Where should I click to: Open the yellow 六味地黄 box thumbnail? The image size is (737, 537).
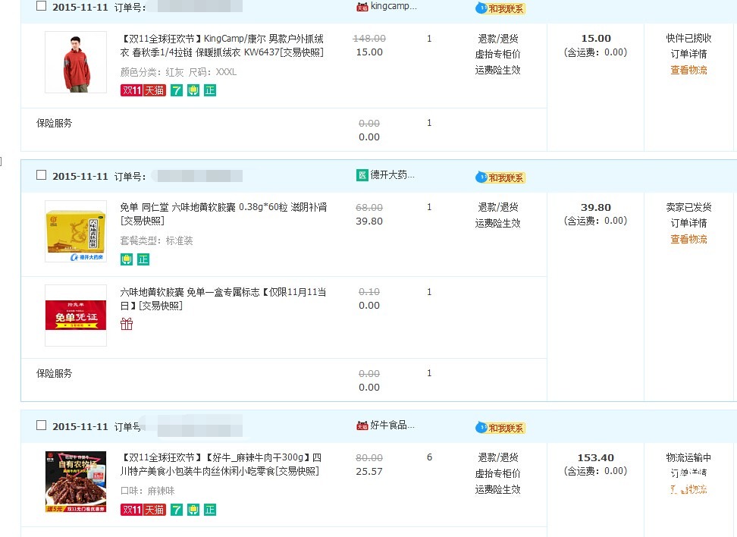pos(76,231)
